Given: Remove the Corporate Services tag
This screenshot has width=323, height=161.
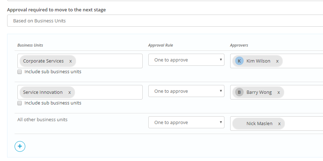Looking at the screenshot, I should point(70,61).
